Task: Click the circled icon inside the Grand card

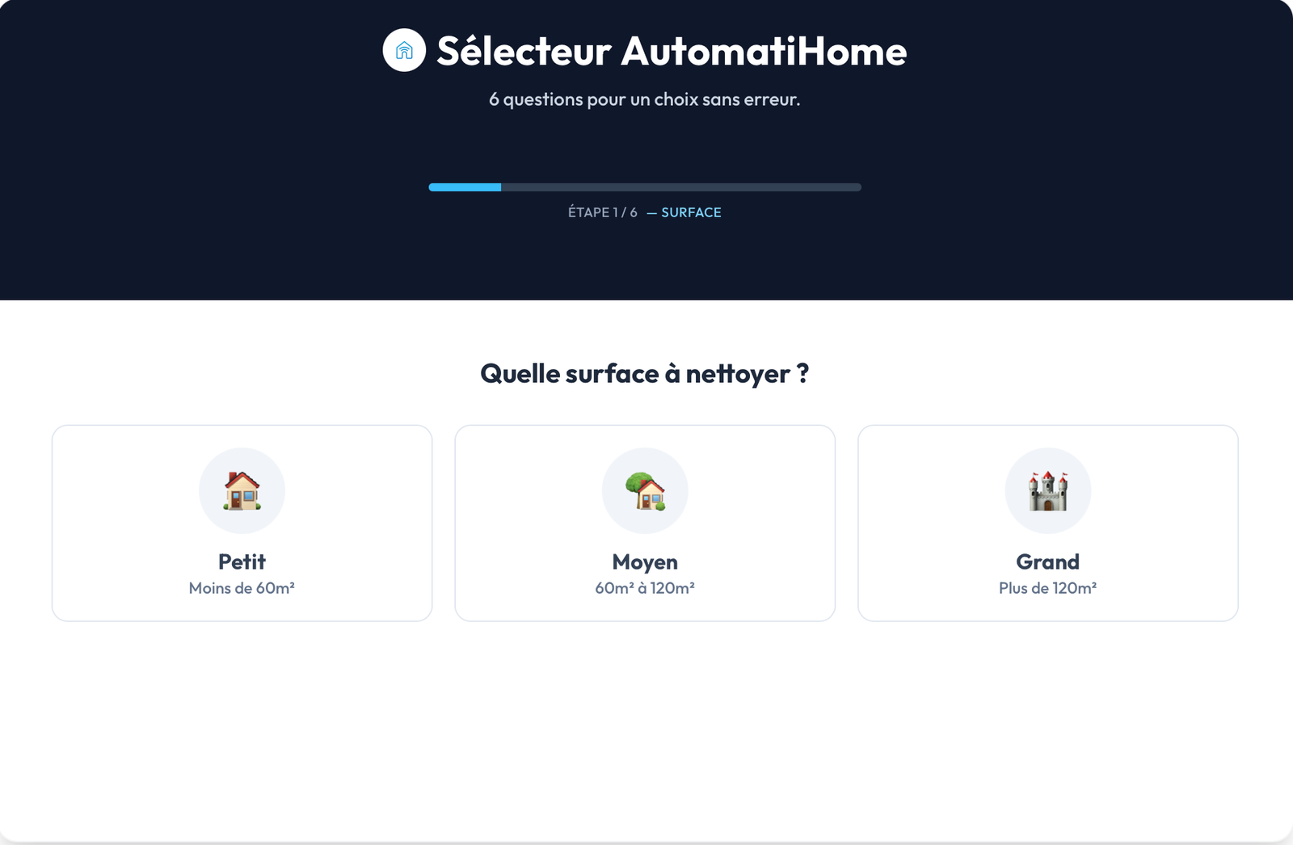Action: [1048, 490]
